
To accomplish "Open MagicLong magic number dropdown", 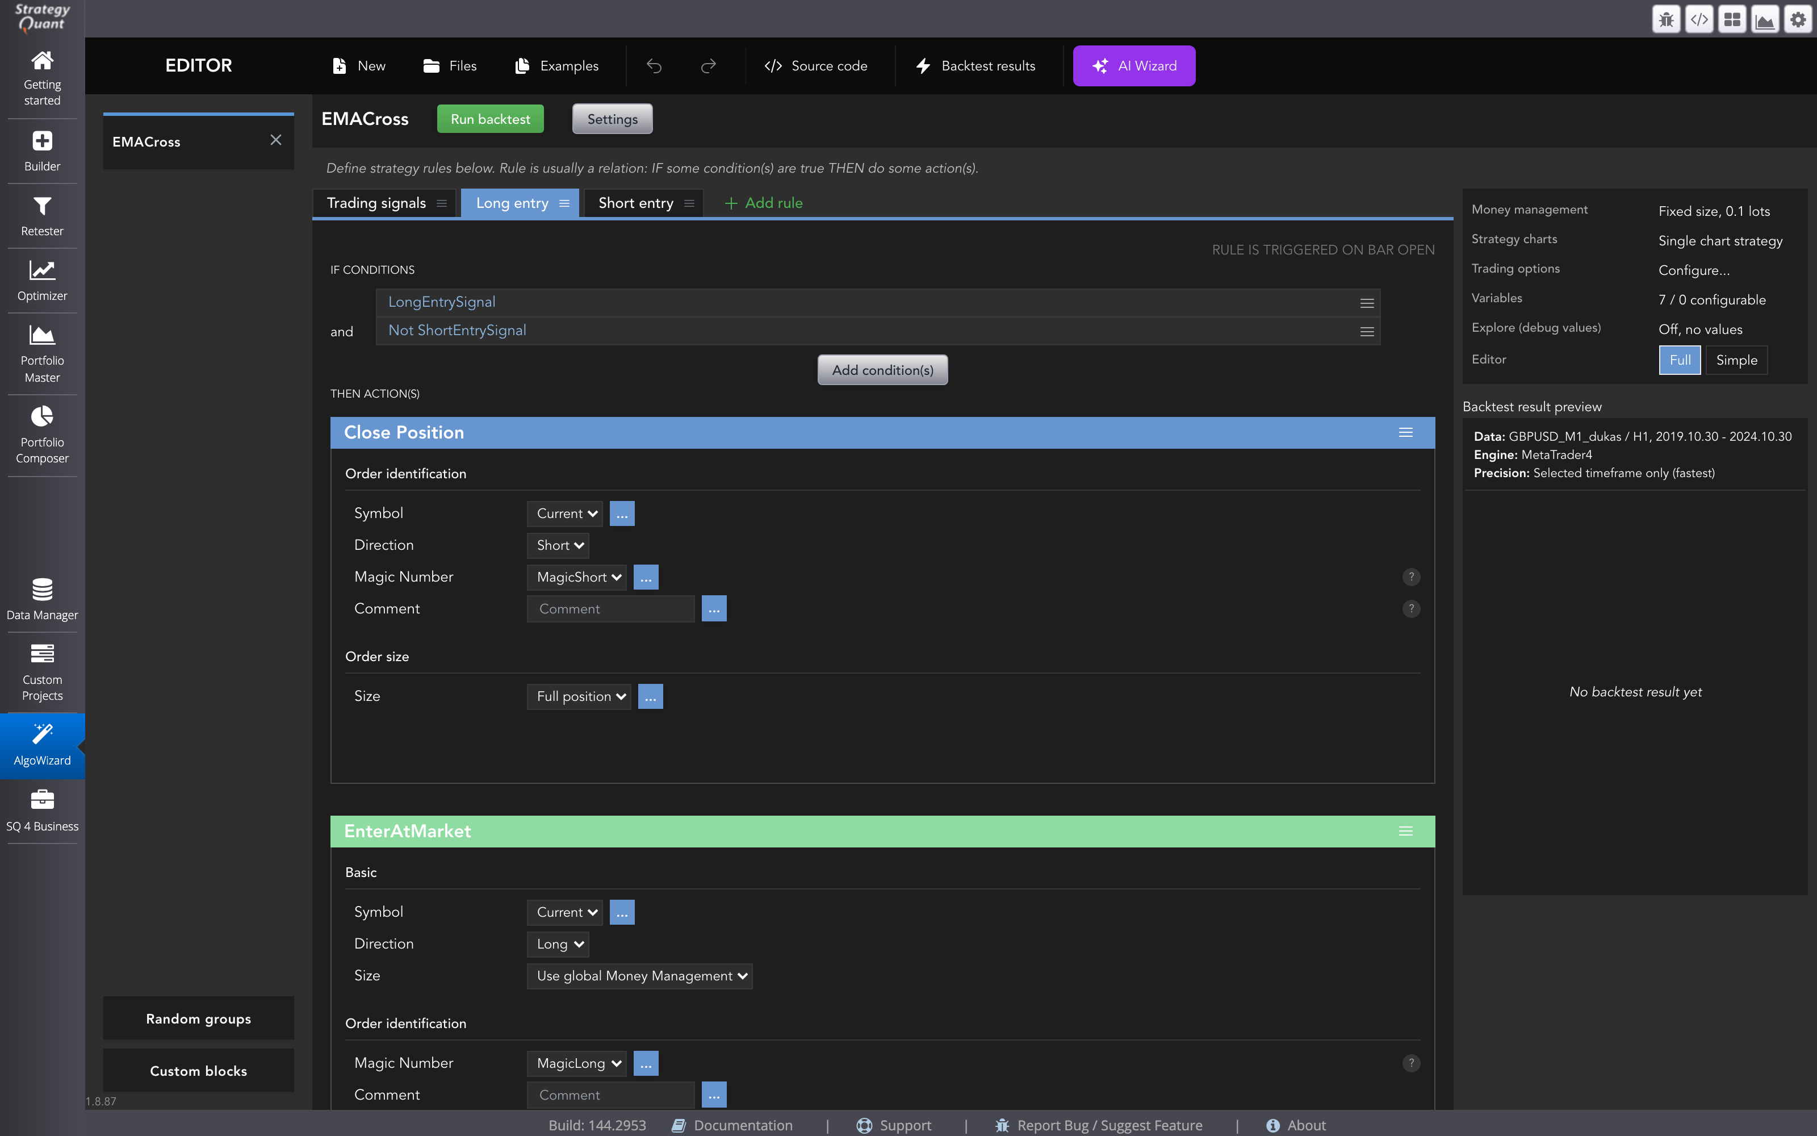I will coord(577,1063).
